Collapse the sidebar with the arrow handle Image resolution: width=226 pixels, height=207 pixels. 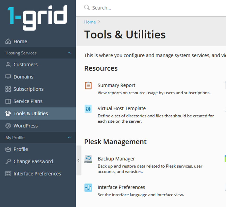[x=79, y=160]
